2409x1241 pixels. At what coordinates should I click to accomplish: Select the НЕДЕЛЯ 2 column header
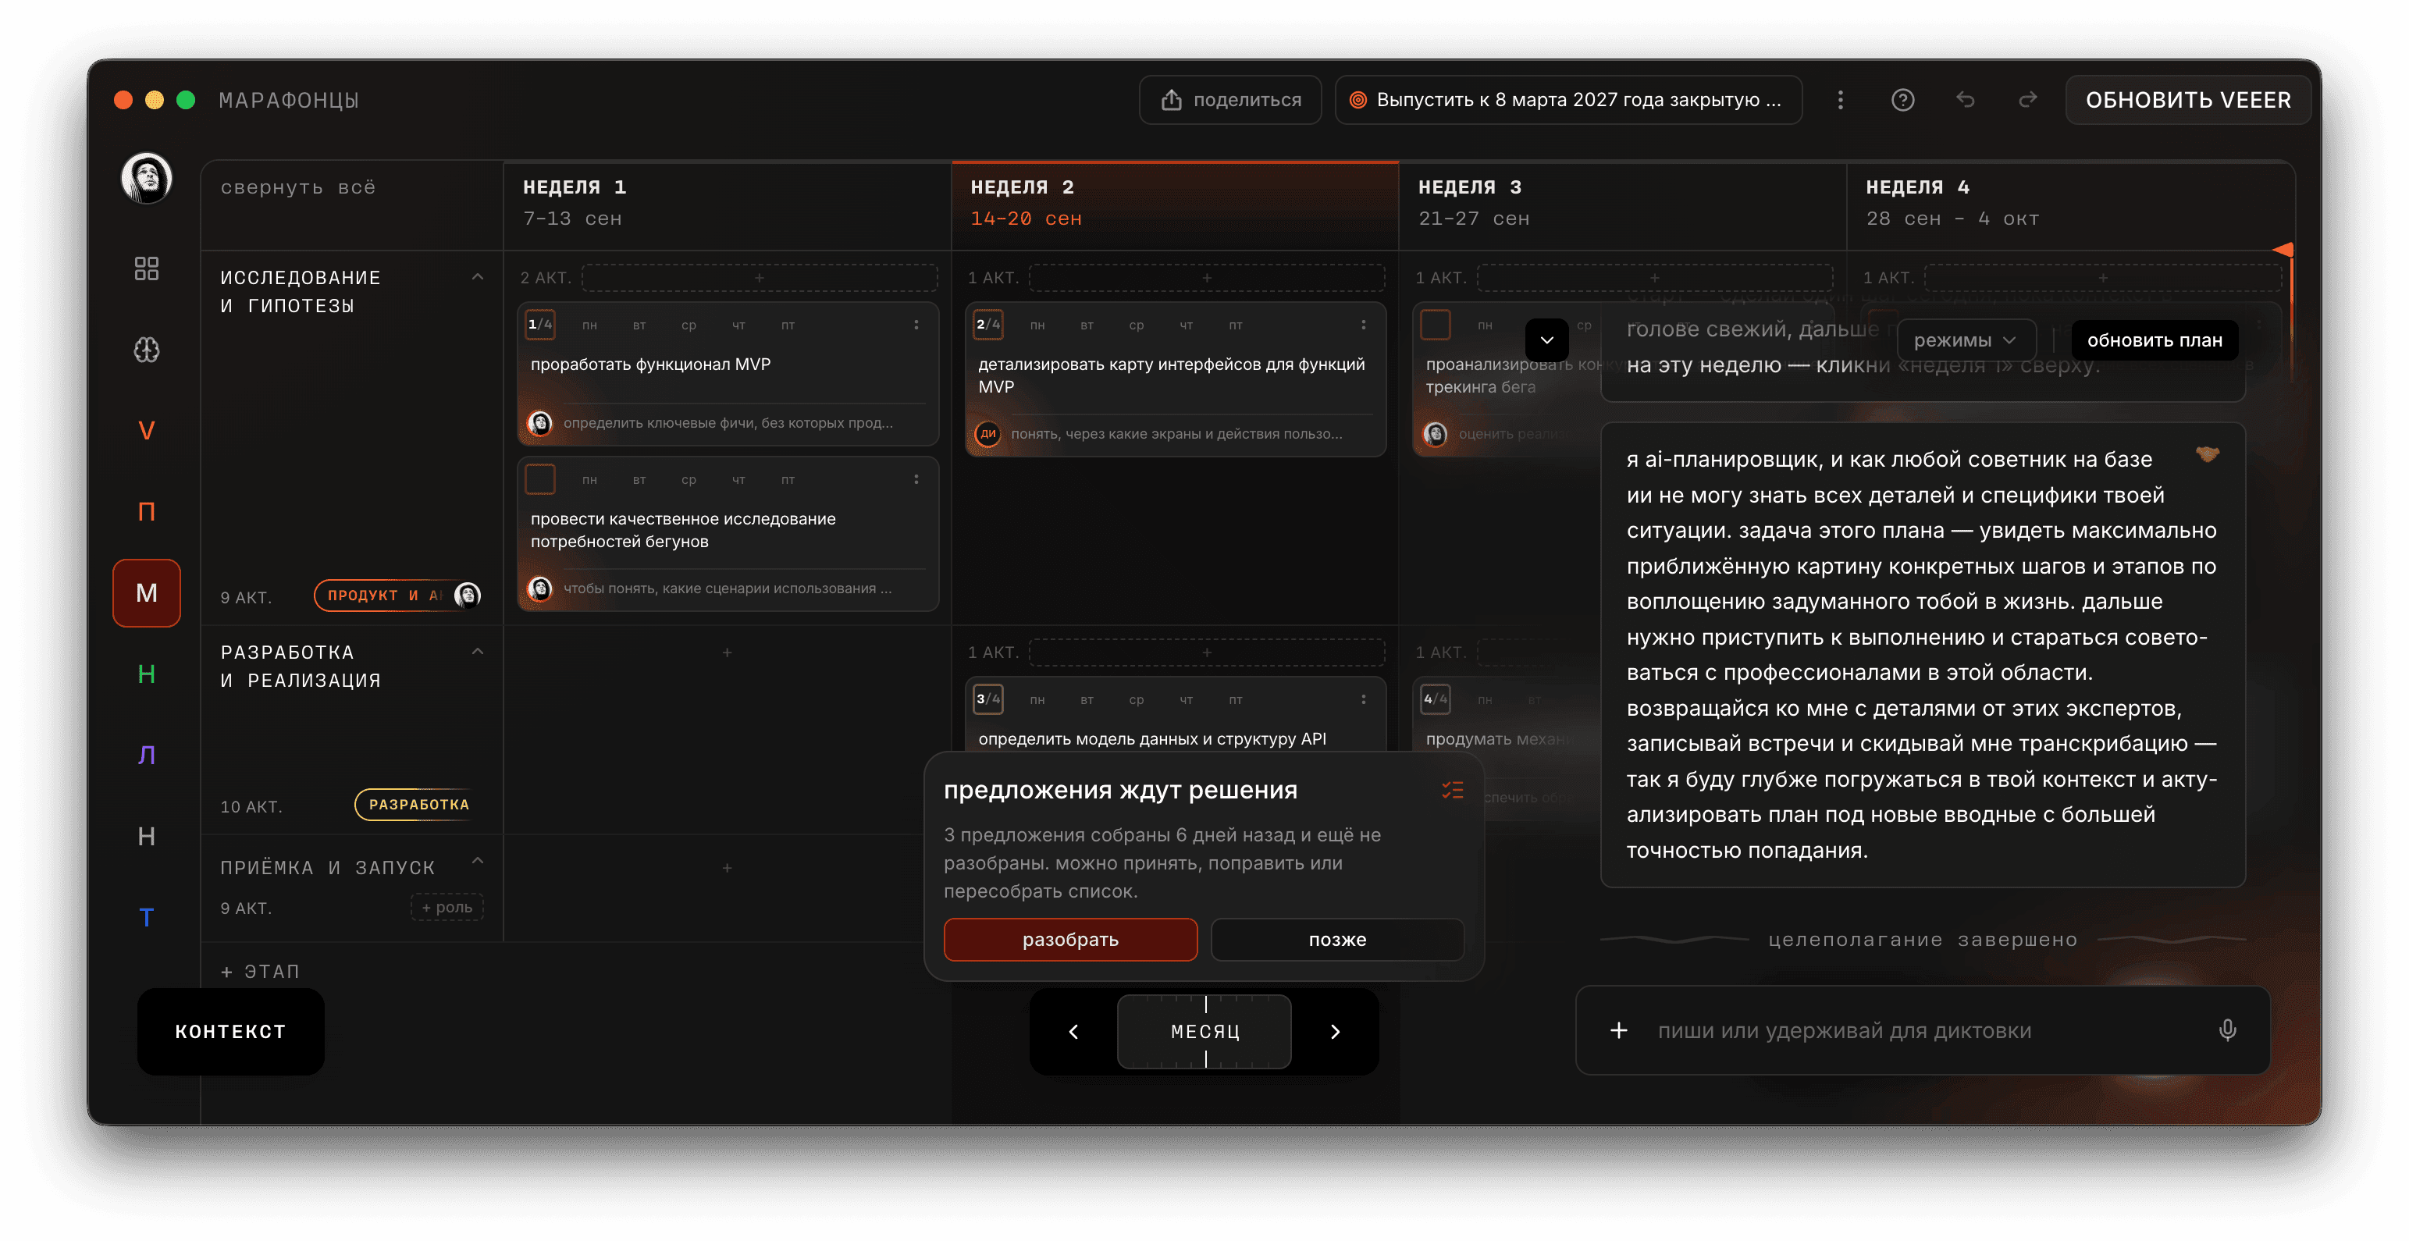(x=1175, y=204)
